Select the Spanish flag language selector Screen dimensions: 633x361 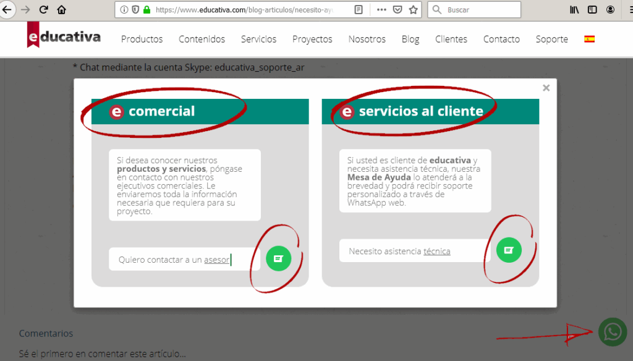point(589,38)
